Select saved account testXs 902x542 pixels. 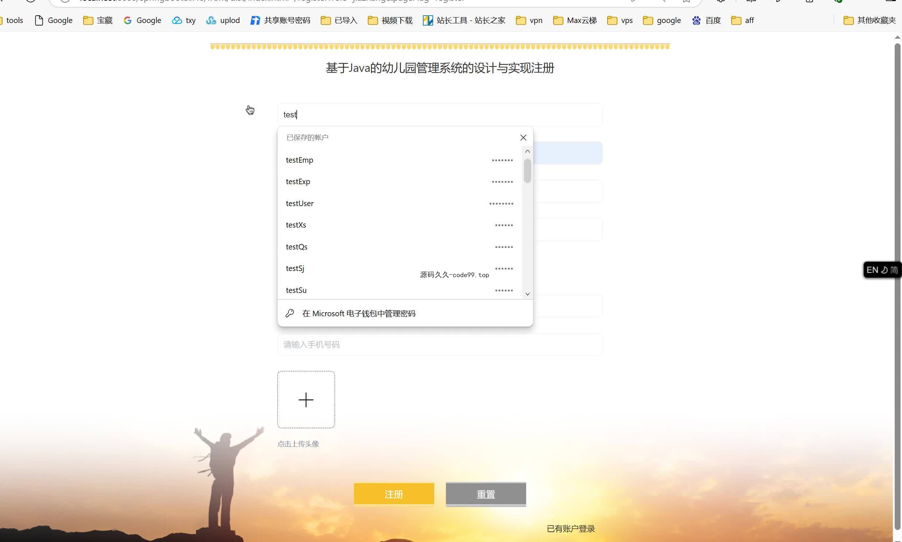click(400, 225)
